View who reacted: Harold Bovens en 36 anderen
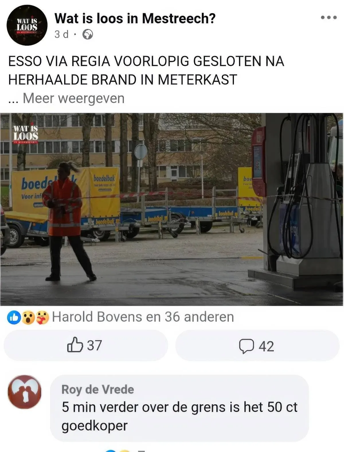The width and height of the screenshot is (344, 452). (x=143, y=317)
